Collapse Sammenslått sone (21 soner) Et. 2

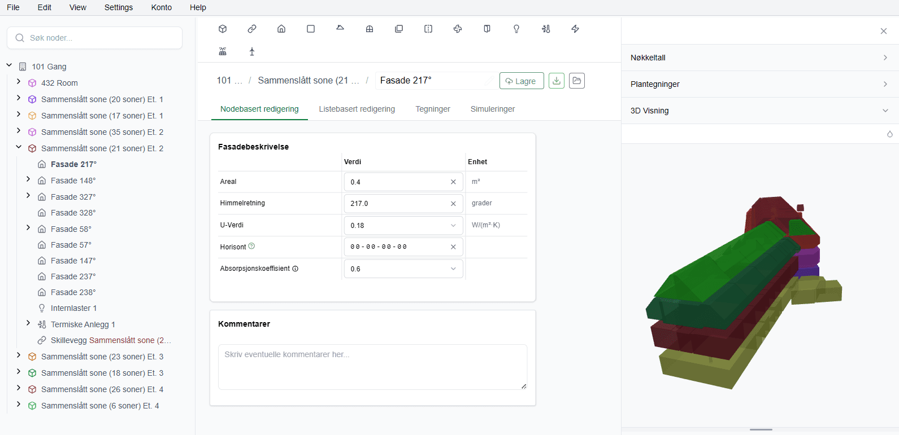pyautogui.click(x=19, y=147)
